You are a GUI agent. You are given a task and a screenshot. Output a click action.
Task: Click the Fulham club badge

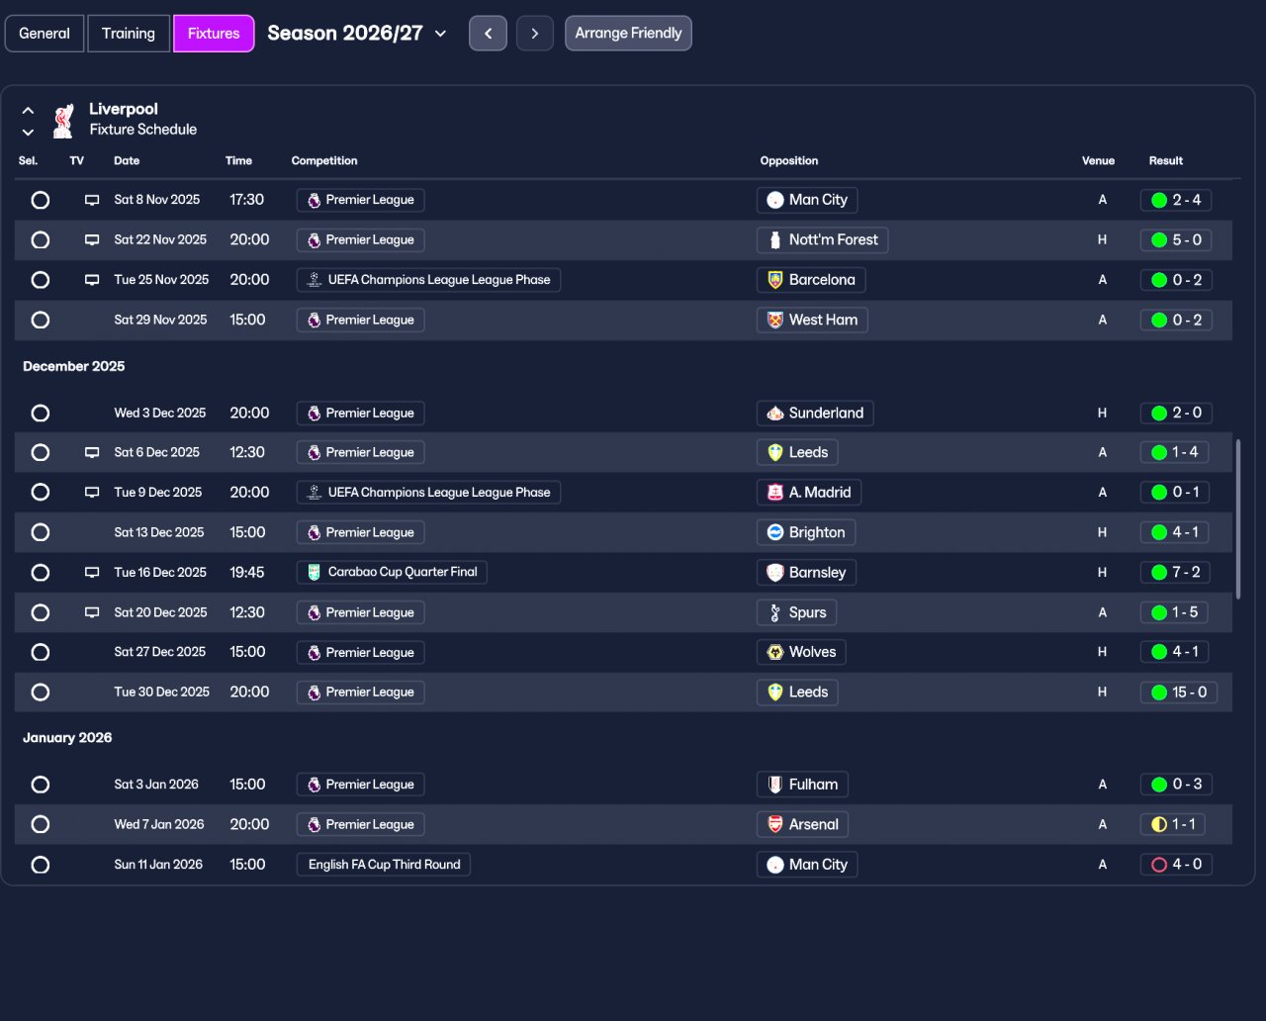pos(775,785)
